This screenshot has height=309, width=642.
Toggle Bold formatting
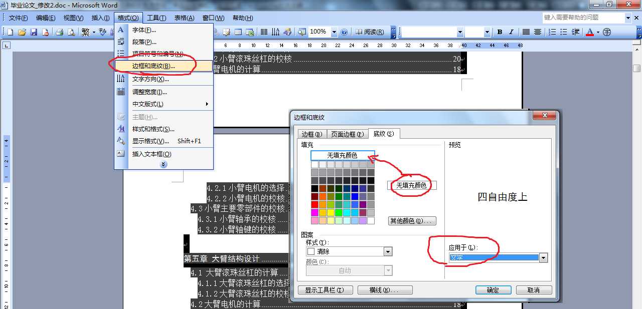tap(500, 32)
